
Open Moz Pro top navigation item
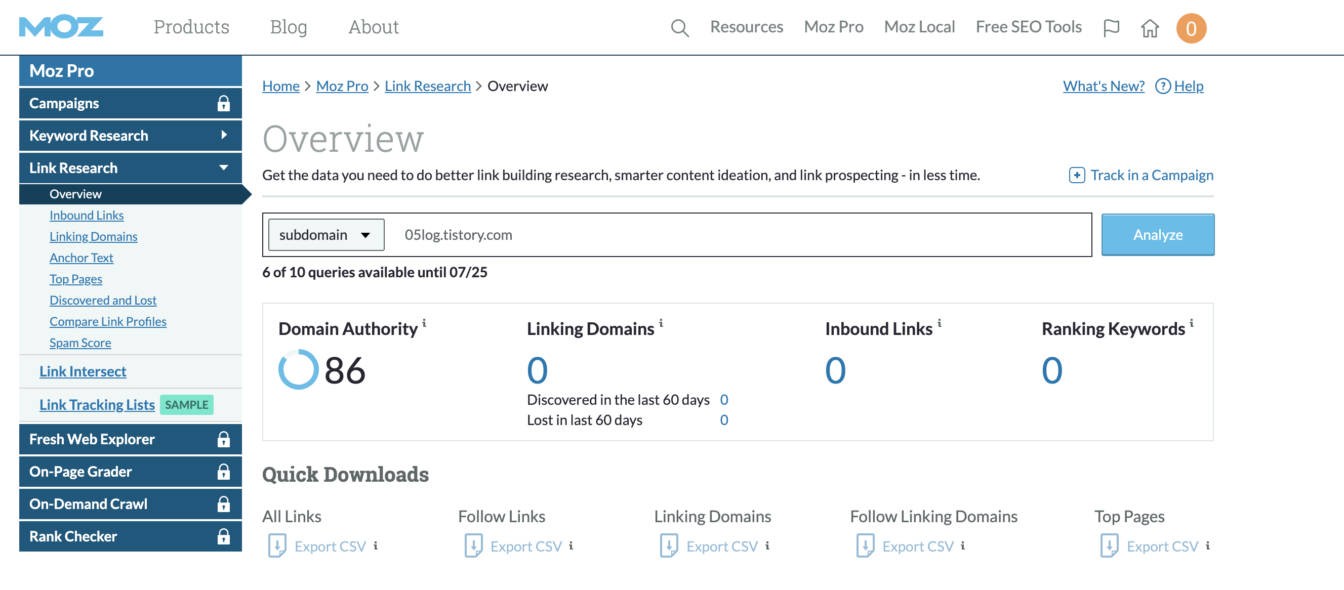coord(834,27)
